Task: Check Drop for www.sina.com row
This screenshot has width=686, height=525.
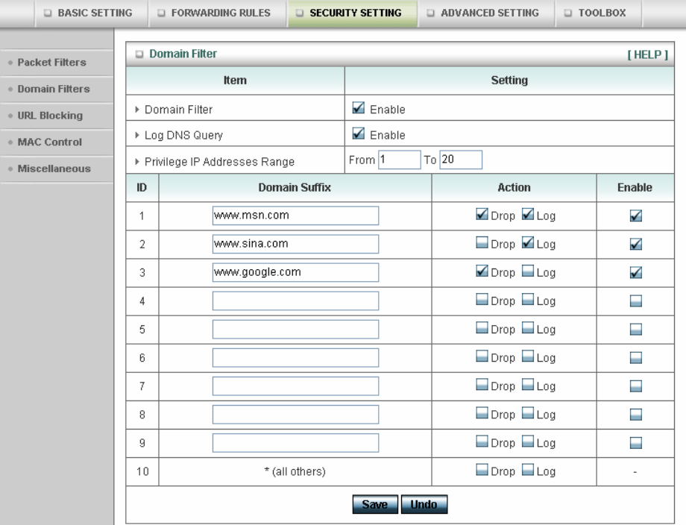Action: click(482, 242)
